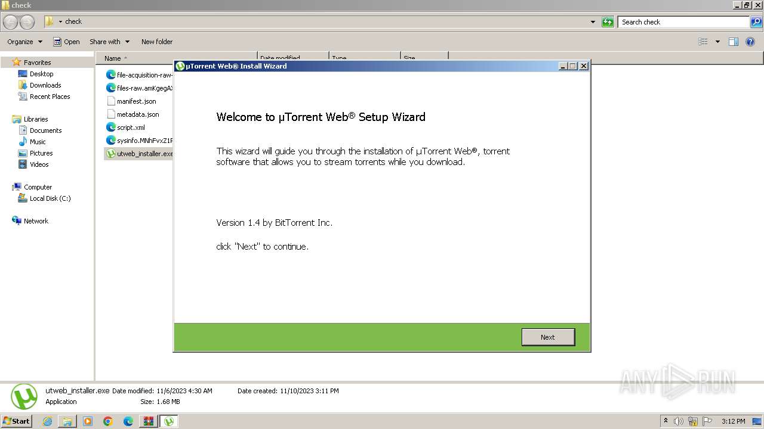Click New folder in Explorer toolbar
The width and height of the screenshot is (764, 429).
click(157, 42)
